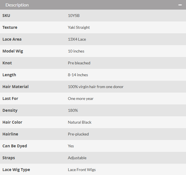Image resolution: width=186 pixels, height=175 pixels.
Task: Click the Description header title
Action: pos(17,5)
